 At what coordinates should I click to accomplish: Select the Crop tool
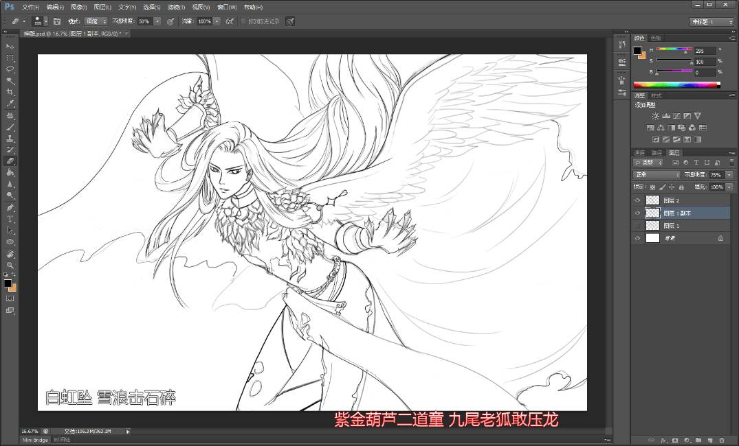10,92
